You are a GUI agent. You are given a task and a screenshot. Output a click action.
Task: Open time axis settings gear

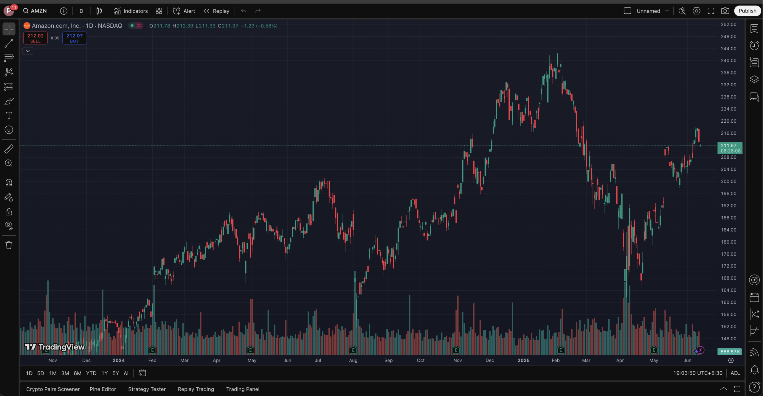click(731, 361)
